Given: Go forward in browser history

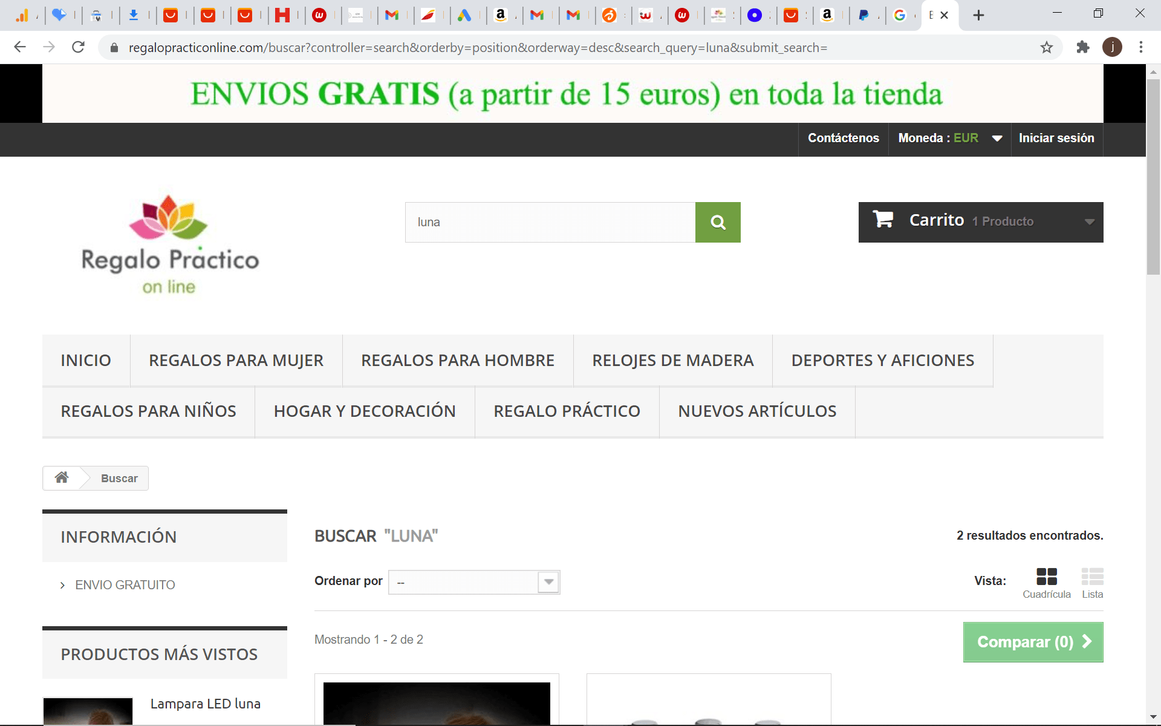Looking at the screenshot, I should point(49,47).
